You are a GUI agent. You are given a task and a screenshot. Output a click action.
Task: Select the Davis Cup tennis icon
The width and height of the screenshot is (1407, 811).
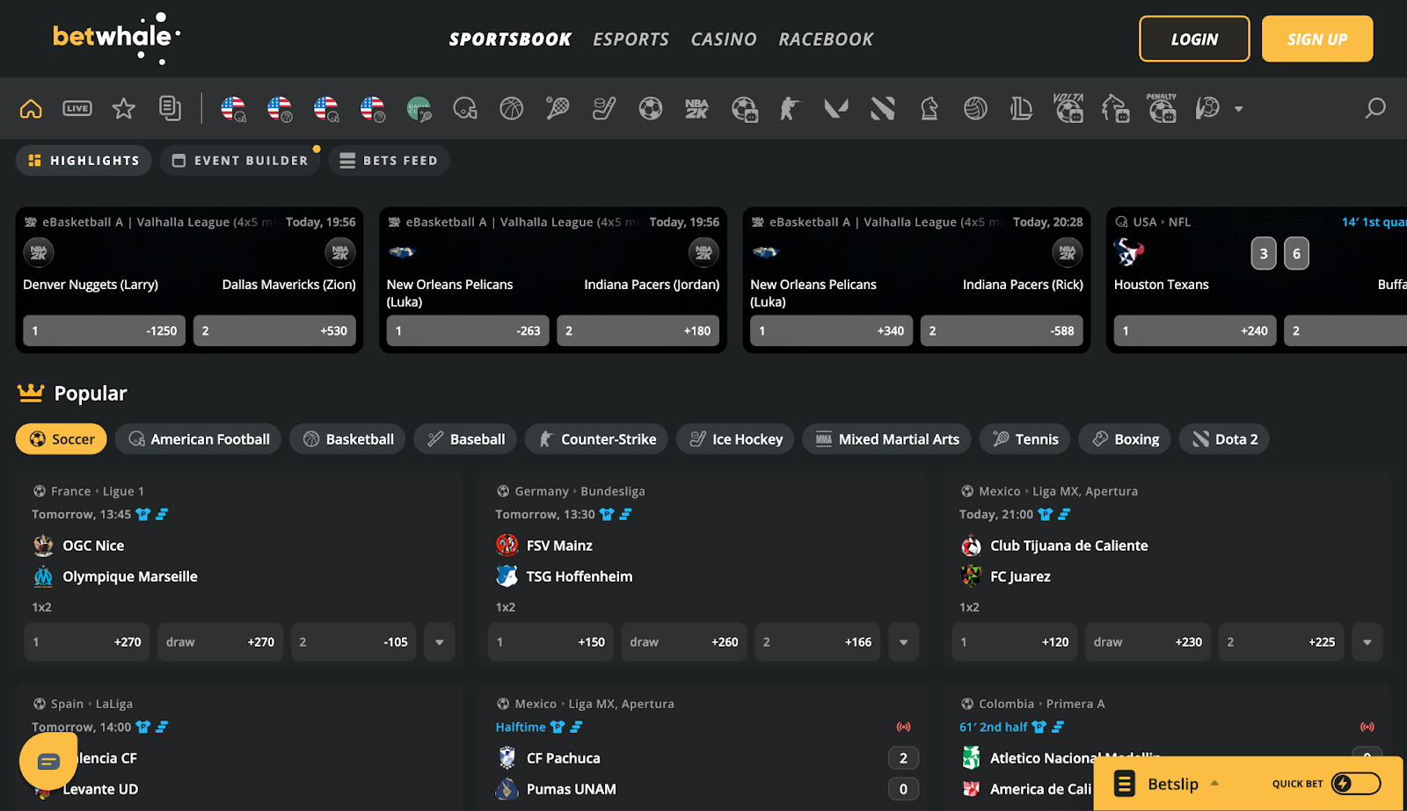click(419, 109)
